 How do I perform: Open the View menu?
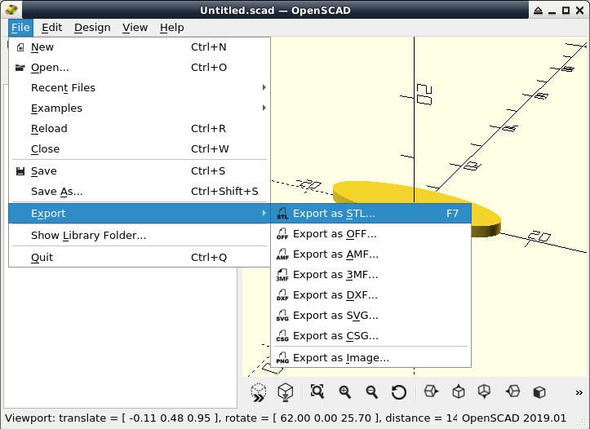click(135, 28)
